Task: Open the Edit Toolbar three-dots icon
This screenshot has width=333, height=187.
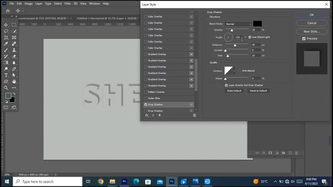Action: [14, 88]
